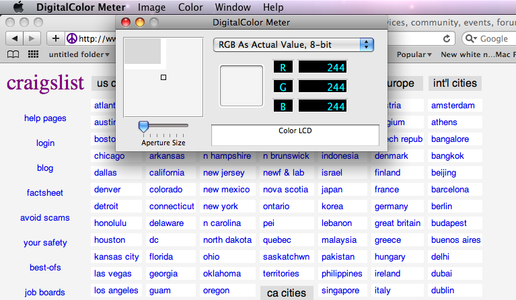Open the los angeles city link
This screenshot has height=300, width=516.
(x=116, y=291)
